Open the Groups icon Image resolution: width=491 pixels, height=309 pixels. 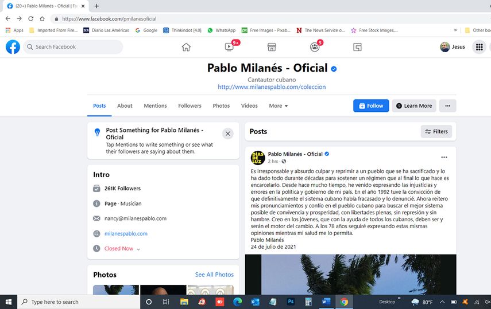(315, 47)
